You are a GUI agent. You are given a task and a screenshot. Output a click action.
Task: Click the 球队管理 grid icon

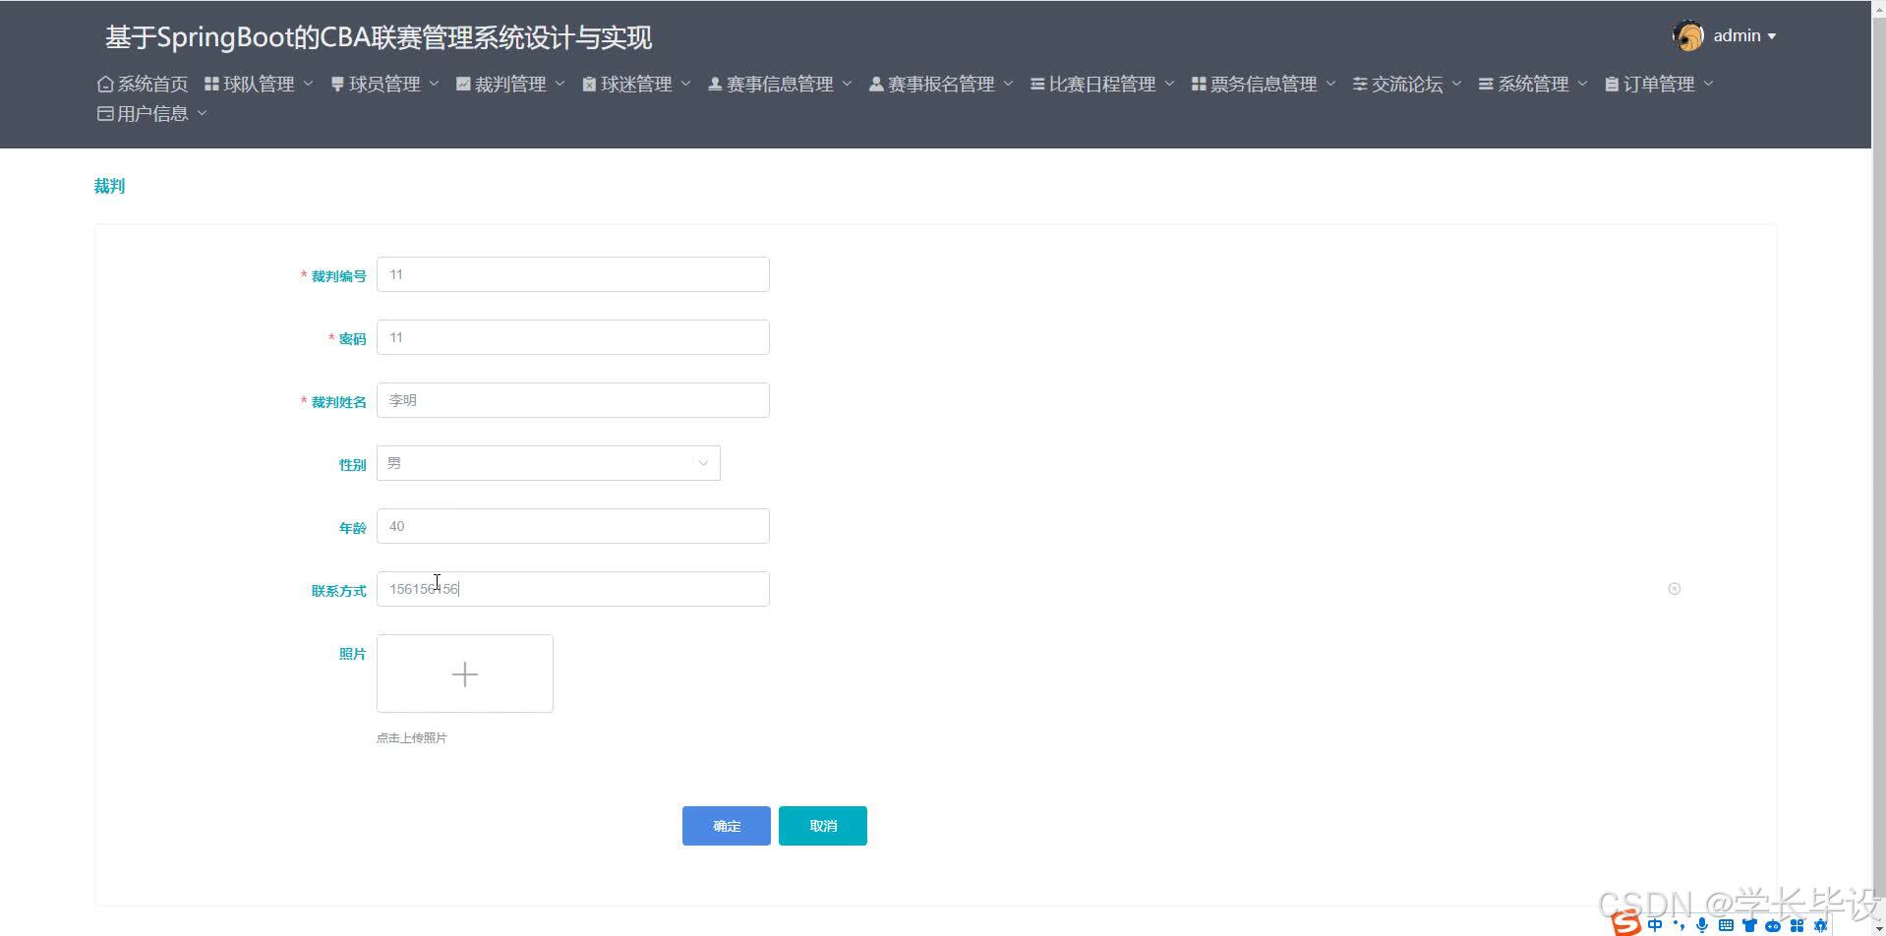tap(211, 85)
